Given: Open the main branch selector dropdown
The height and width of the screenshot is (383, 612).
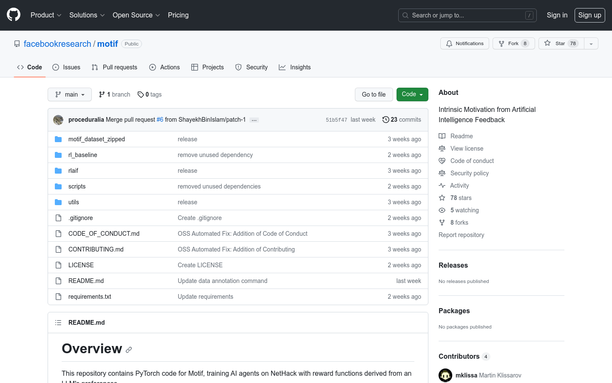Looking at the screenshot, I should [x=70, y=94].
